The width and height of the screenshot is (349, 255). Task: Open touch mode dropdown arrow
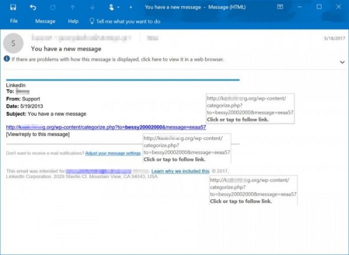pos(119,8)
